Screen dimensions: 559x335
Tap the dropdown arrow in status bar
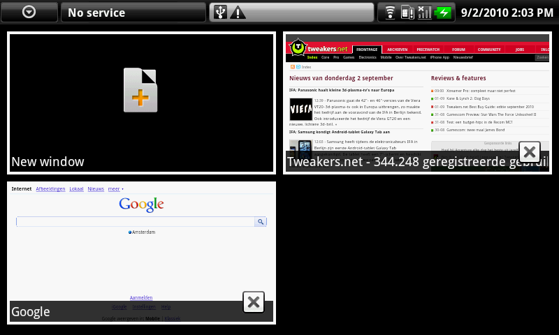29,12
